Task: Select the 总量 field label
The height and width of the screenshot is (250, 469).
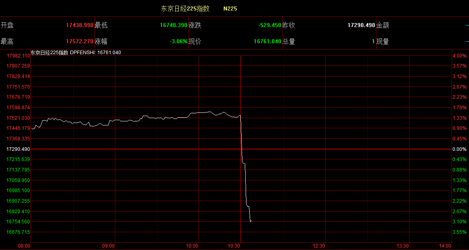Action: tap(289, 41)
